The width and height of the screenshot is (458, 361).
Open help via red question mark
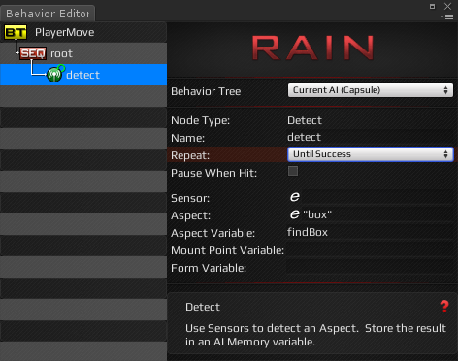444,306
